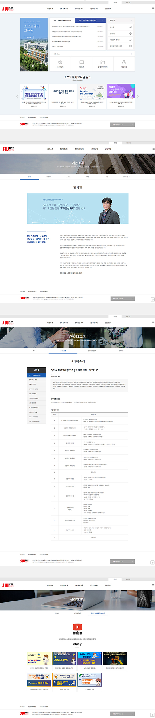Click the 새소식 chart icon in 알림마당 panel
This screenshot has width=155, height=718.
point(130,27)
